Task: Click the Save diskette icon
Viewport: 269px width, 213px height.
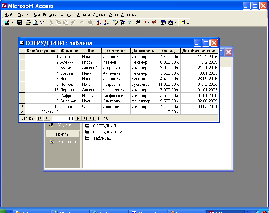Action: tap(19, 22)
